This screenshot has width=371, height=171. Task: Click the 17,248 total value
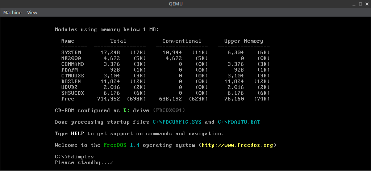pyautogui.click(x=110, y=52)
